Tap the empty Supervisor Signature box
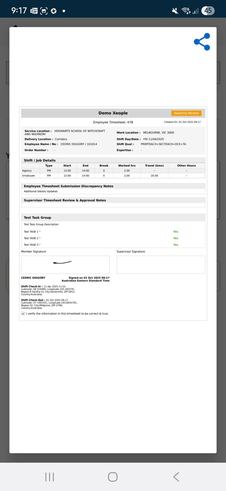This screenshot has height=491, width=226. point(161,264)
